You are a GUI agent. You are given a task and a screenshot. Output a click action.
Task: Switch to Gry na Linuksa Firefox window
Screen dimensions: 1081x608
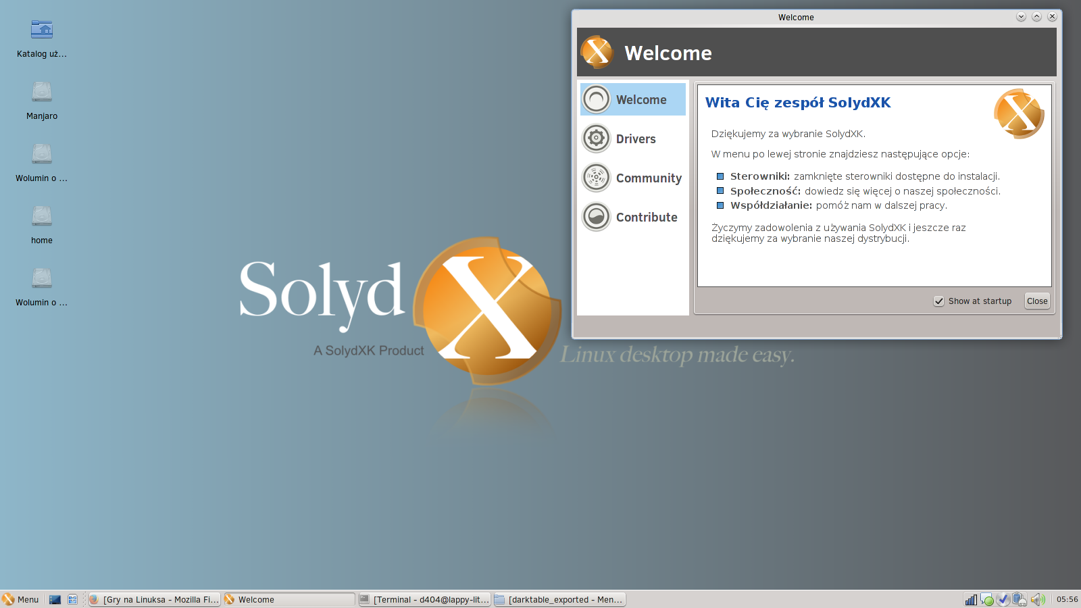(x=154, y=599)
